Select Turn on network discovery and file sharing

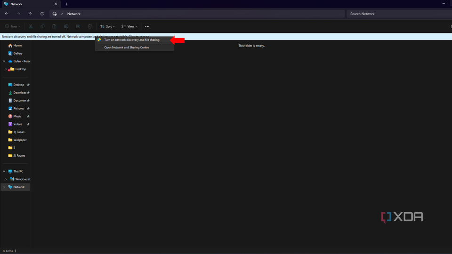[x=135, y=40]
